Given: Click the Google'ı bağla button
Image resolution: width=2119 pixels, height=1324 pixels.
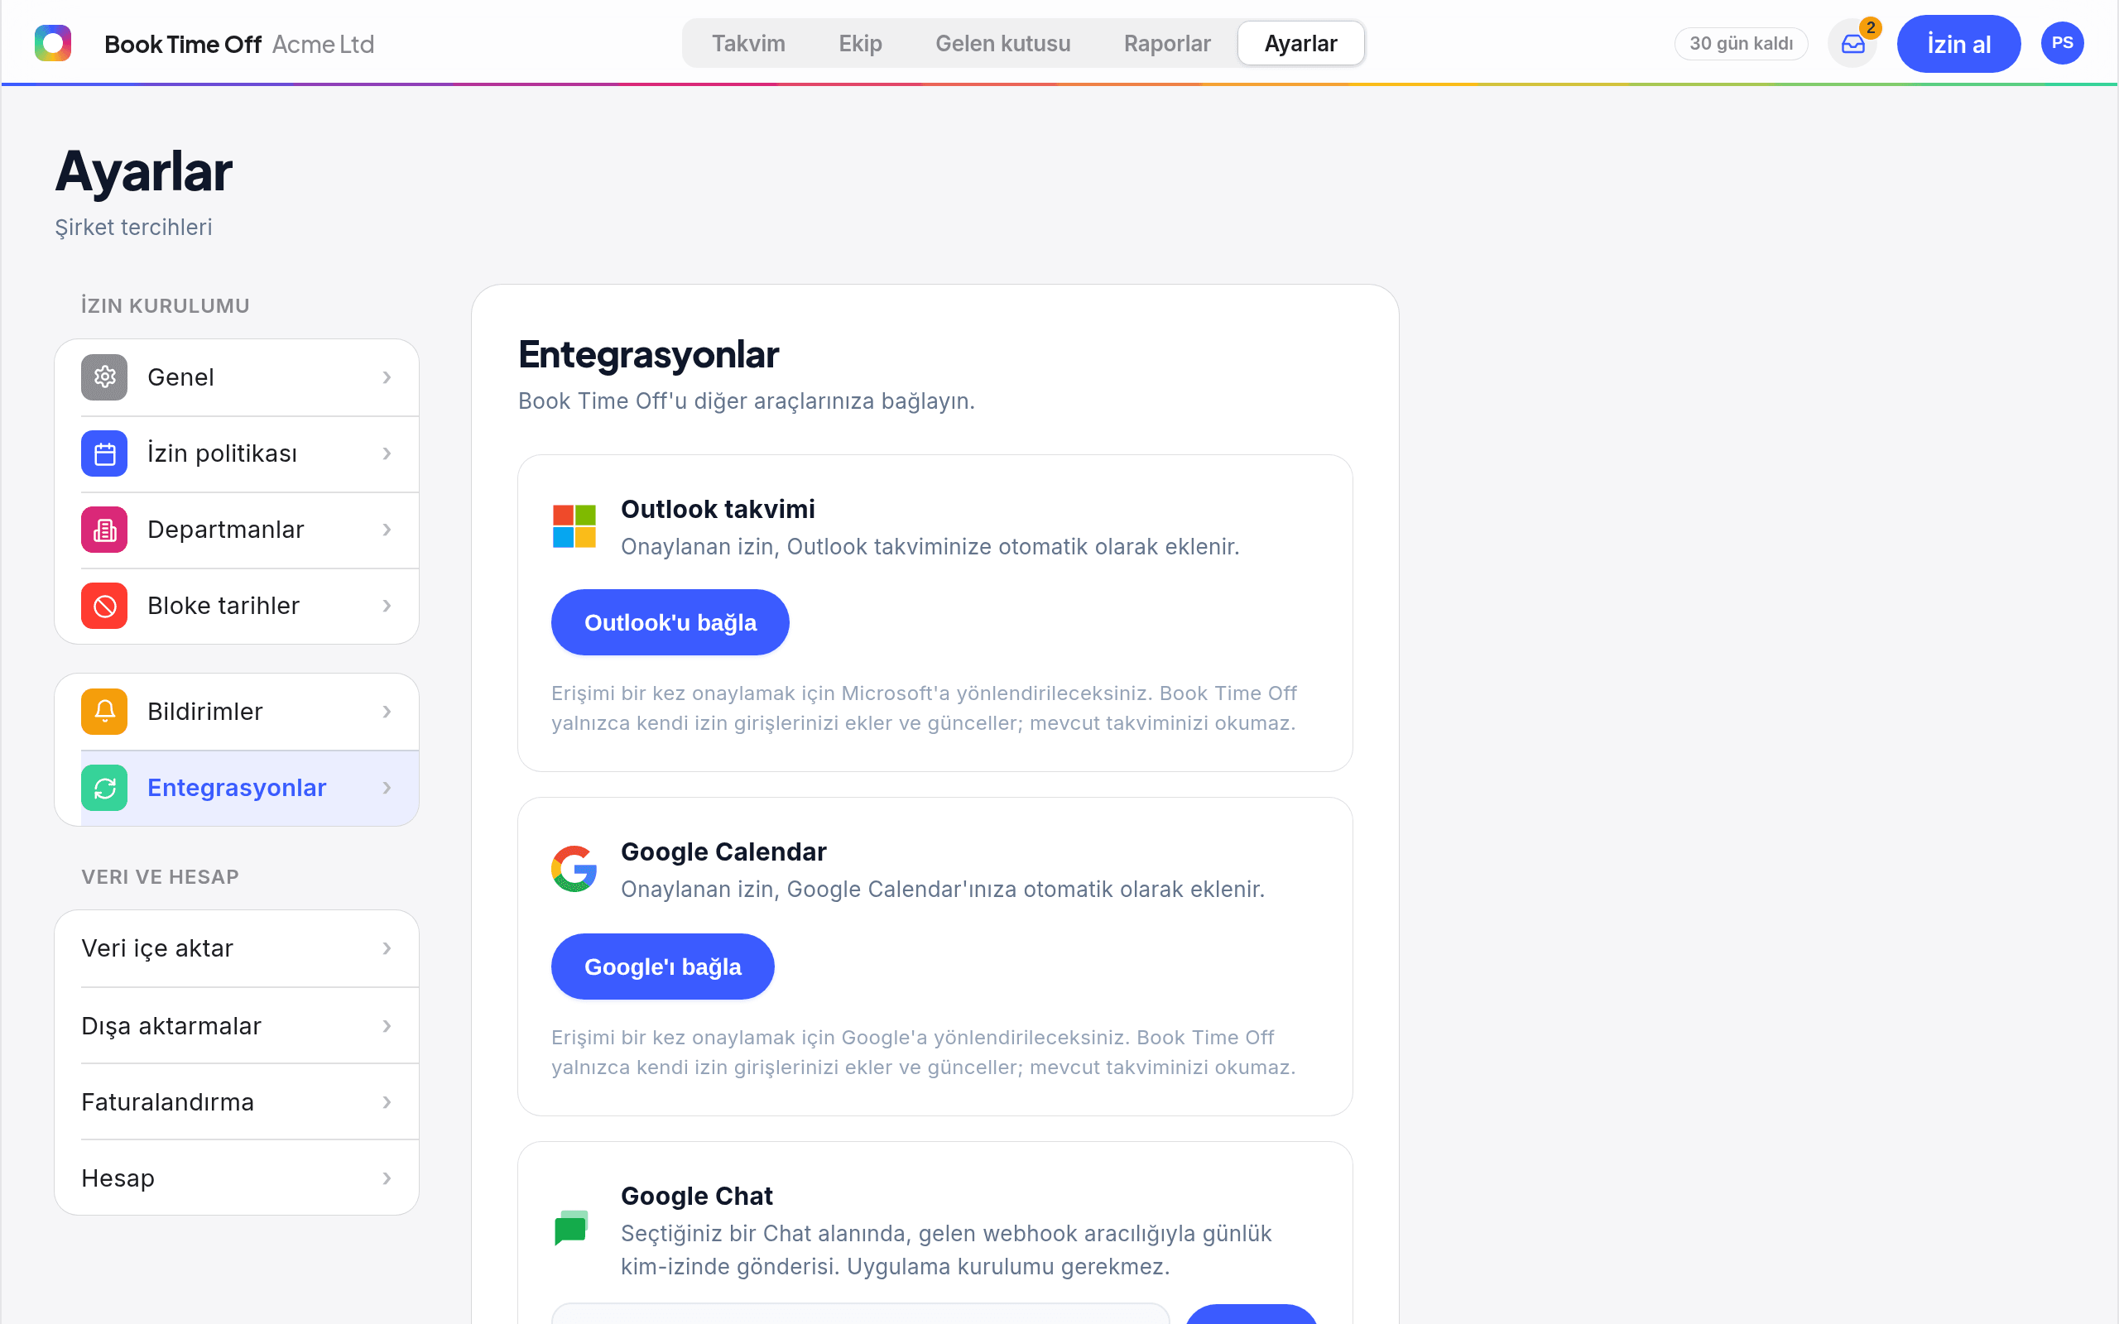Looking at the screenshot, I should point(663,967).
